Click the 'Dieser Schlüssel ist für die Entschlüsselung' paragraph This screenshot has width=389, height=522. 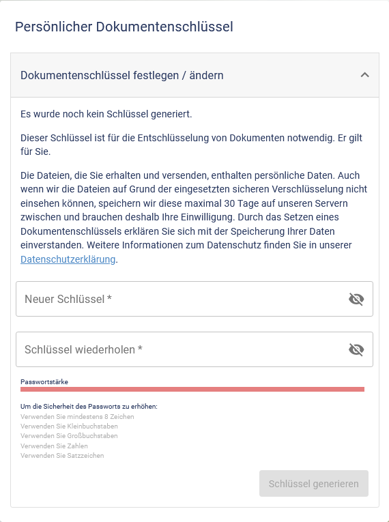pos(192,145)
